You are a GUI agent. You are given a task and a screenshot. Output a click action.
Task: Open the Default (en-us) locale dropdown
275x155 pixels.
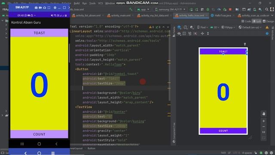(x=250, y=27)
